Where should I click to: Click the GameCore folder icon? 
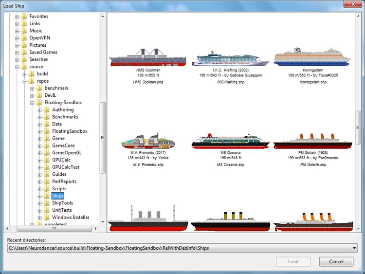(x=47, y=146)
